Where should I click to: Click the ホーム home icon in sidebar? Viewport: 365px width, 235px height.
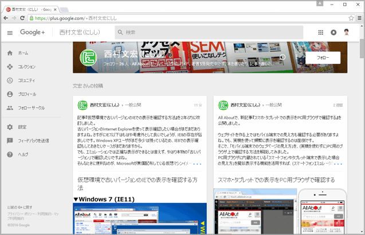point(10,53)
